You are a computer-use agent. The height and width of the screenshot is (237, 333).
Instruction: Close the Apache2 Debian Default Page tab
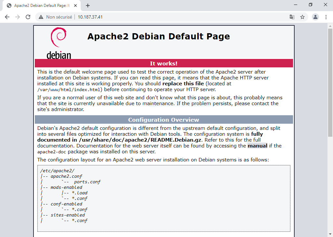pos(75,6)
